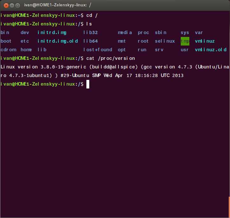Maximize the terminal window
The height and width of the screenshot is (218, 230).
17,6
